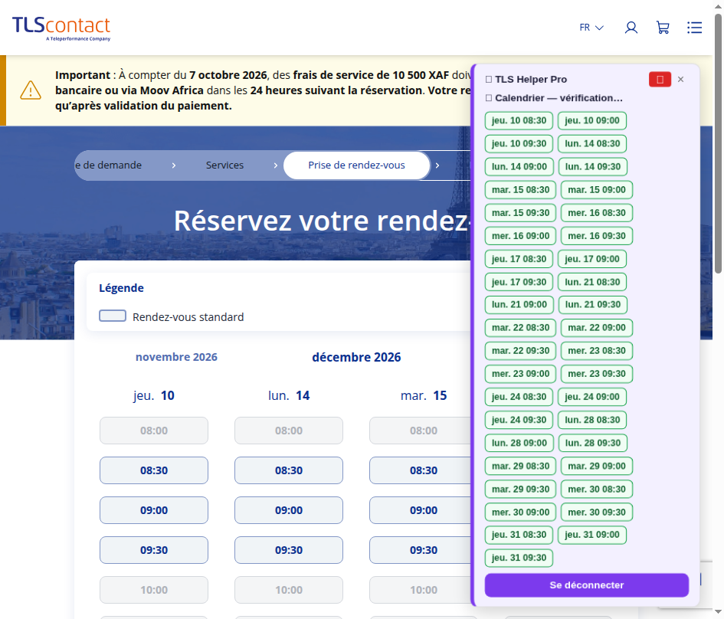Screen dimensions: 724x619
Task: Click the warning triangle icon in banner
Action: 31,90
